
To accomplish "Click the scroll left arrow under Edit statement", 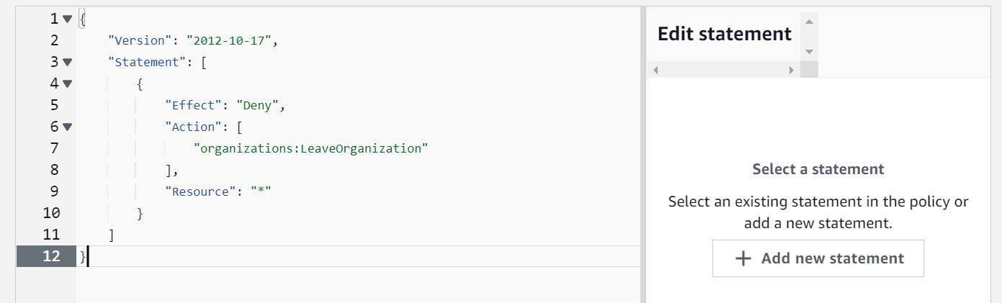I will pyautogui.click(x=656, y=70).
